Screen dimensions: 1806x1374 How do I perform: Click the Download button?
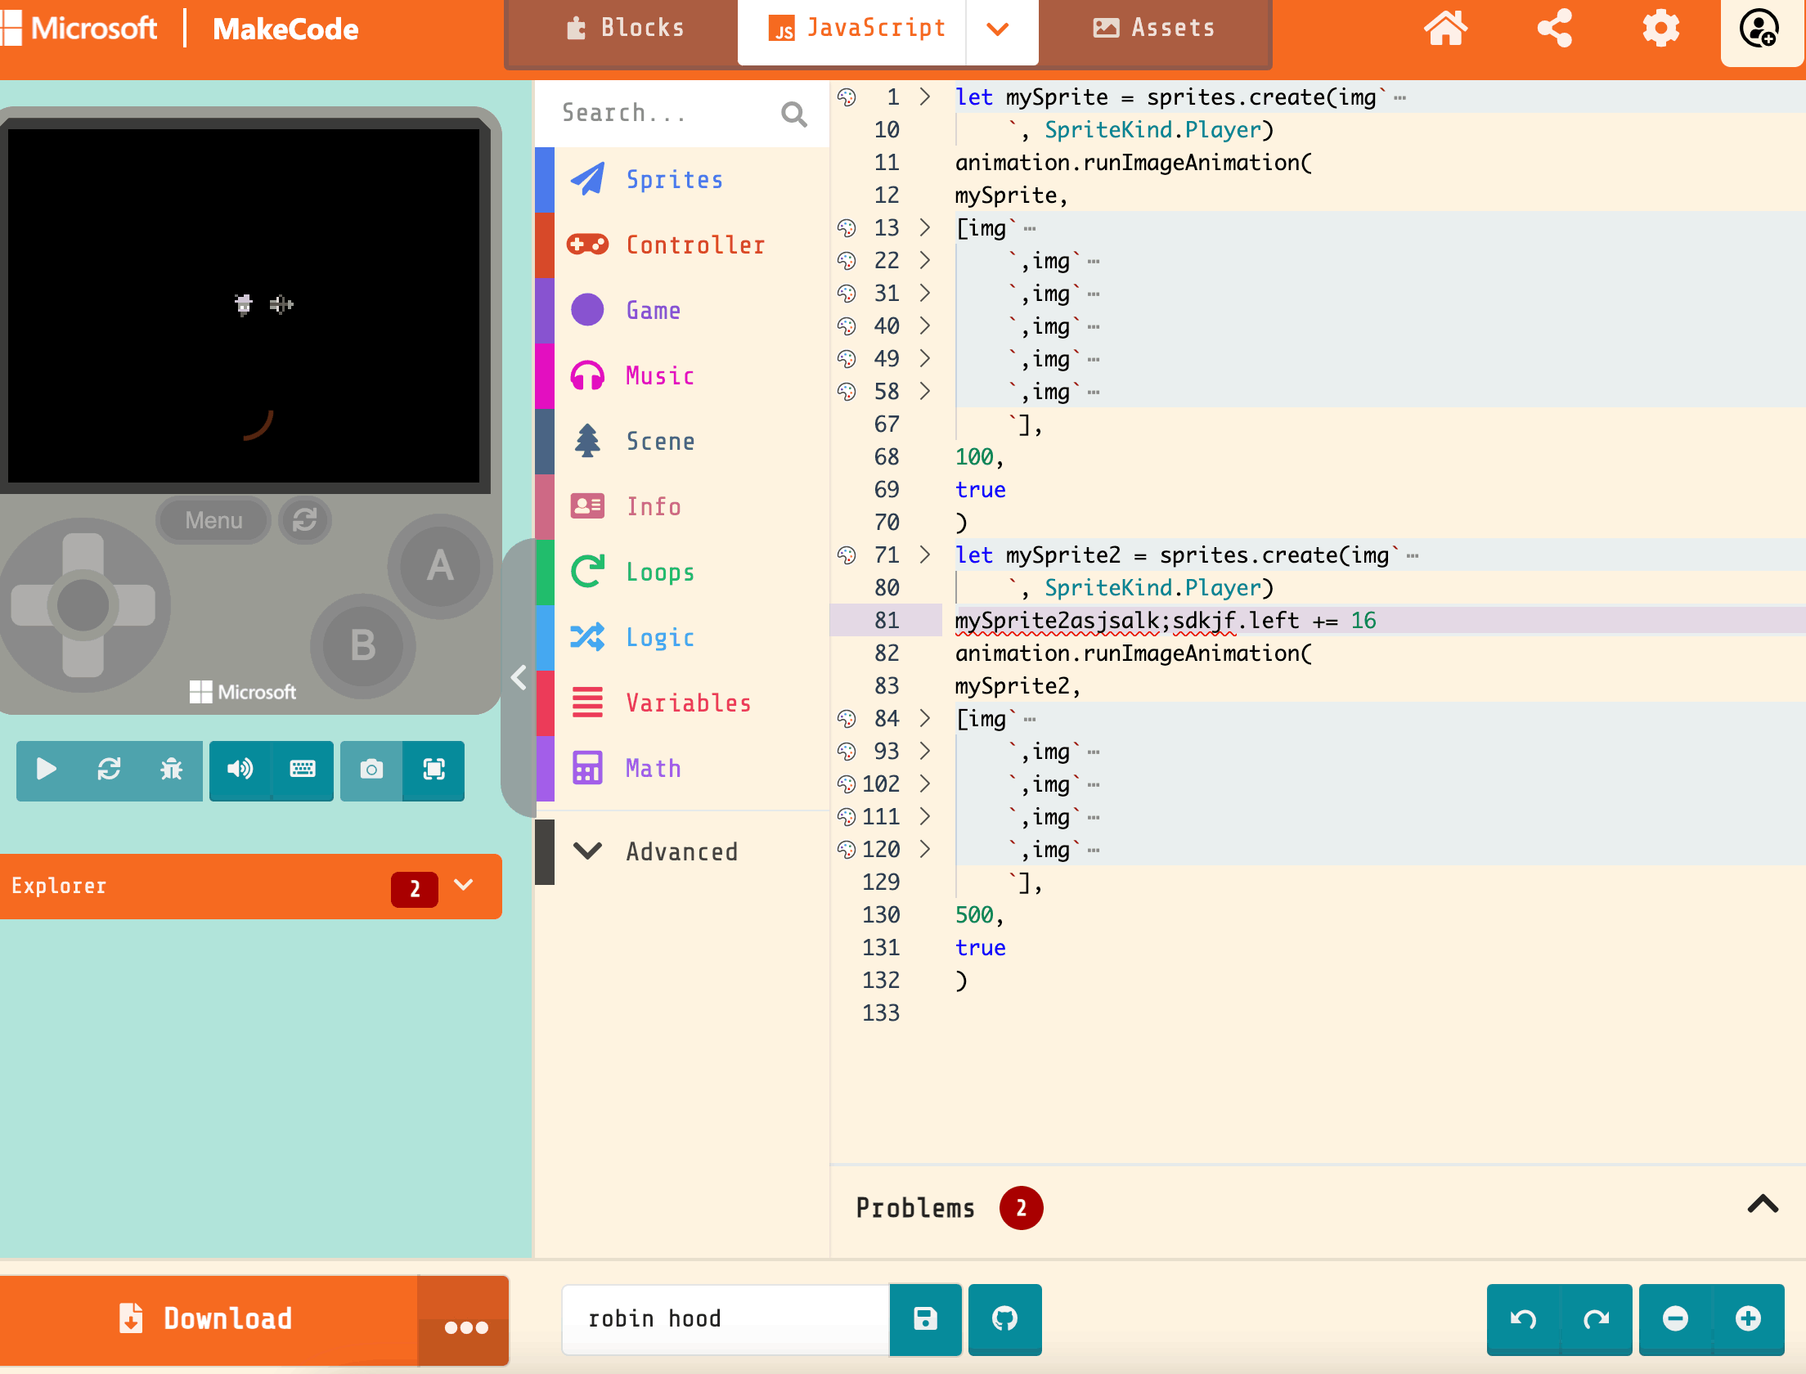209,1318
